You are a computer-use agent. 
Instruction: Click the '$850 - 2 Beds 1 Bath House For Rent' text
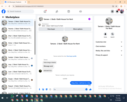53,26
